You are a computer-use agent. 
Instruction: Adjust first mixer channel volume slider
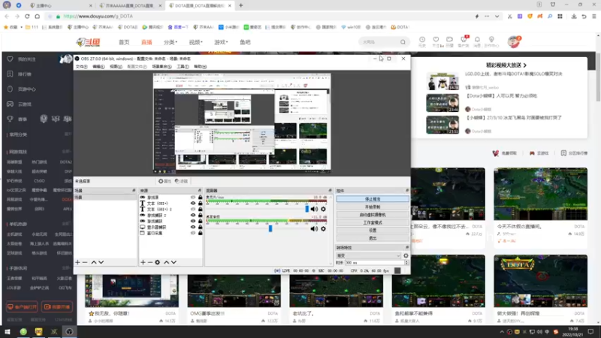[x=307, y=209]
